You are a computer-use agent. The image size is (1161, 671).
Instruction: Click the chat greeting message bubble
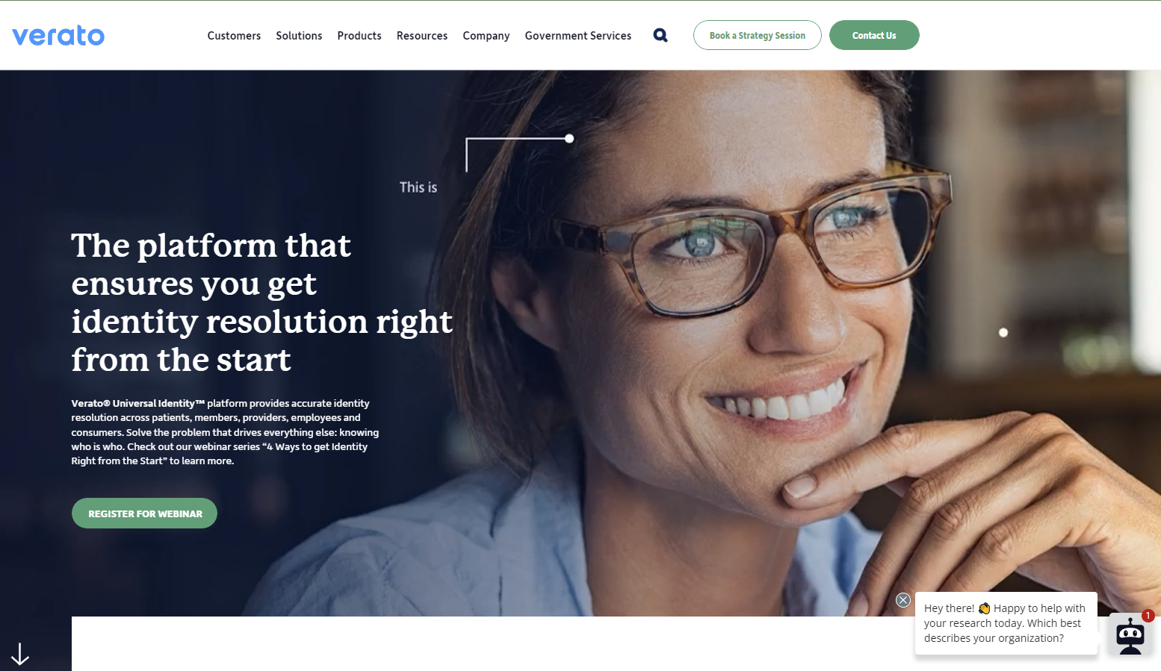(1006, 623)
